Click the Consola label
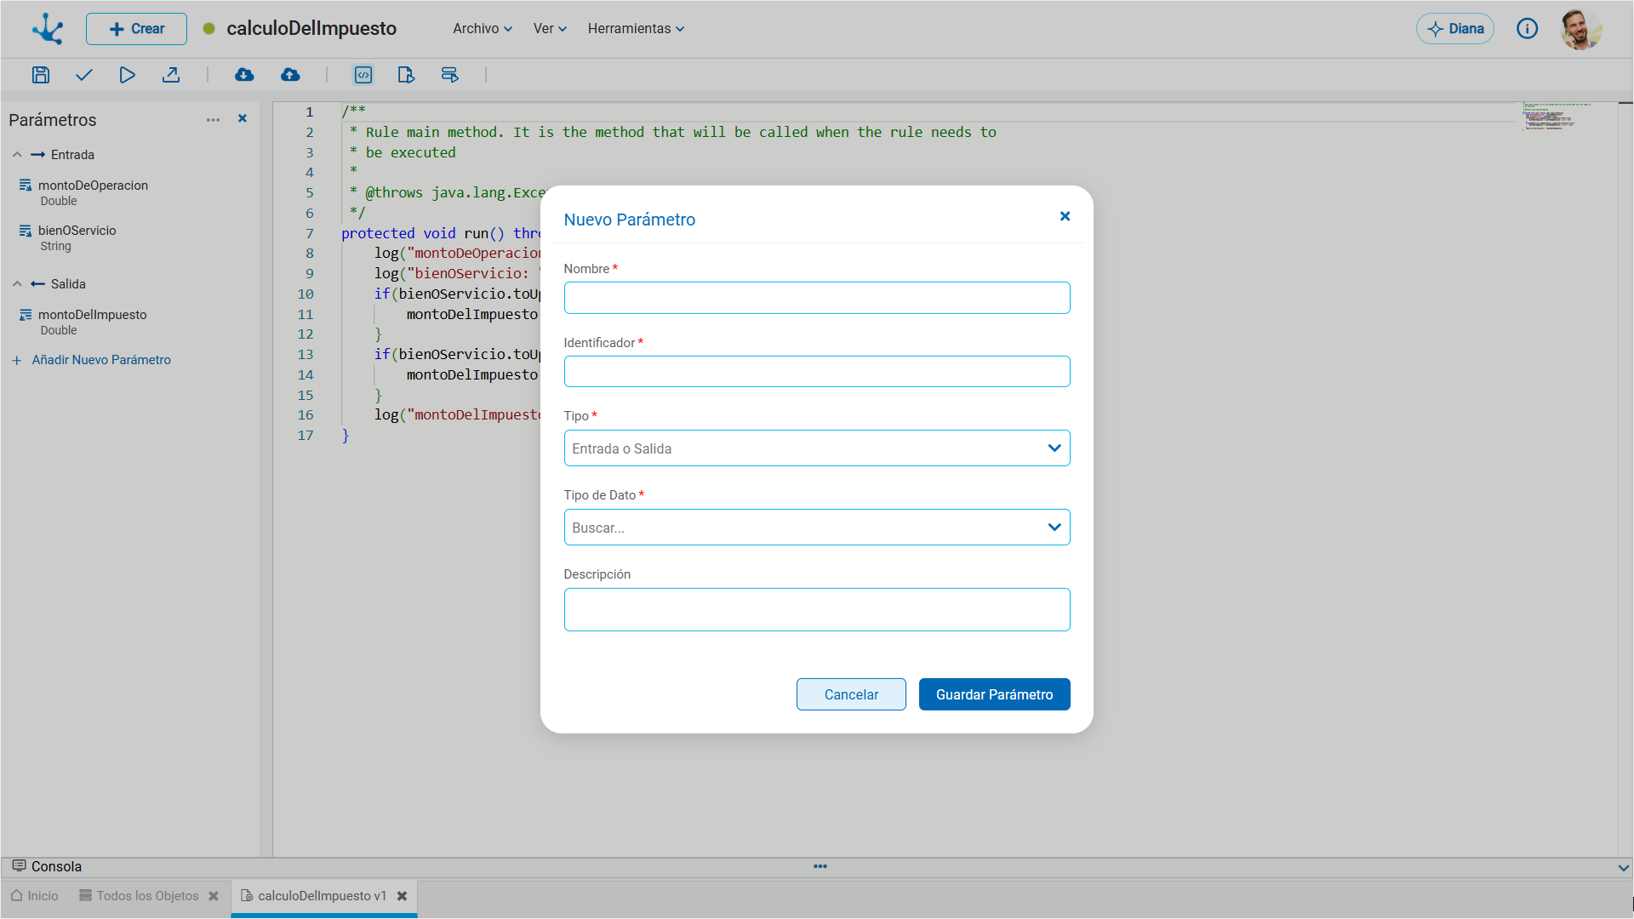Screen dimensions: 1634x919 [56, 867]
